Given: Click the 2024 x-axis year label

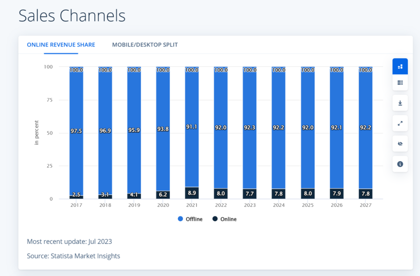Looking at the screenshot, I should click(x=278, y=205).
